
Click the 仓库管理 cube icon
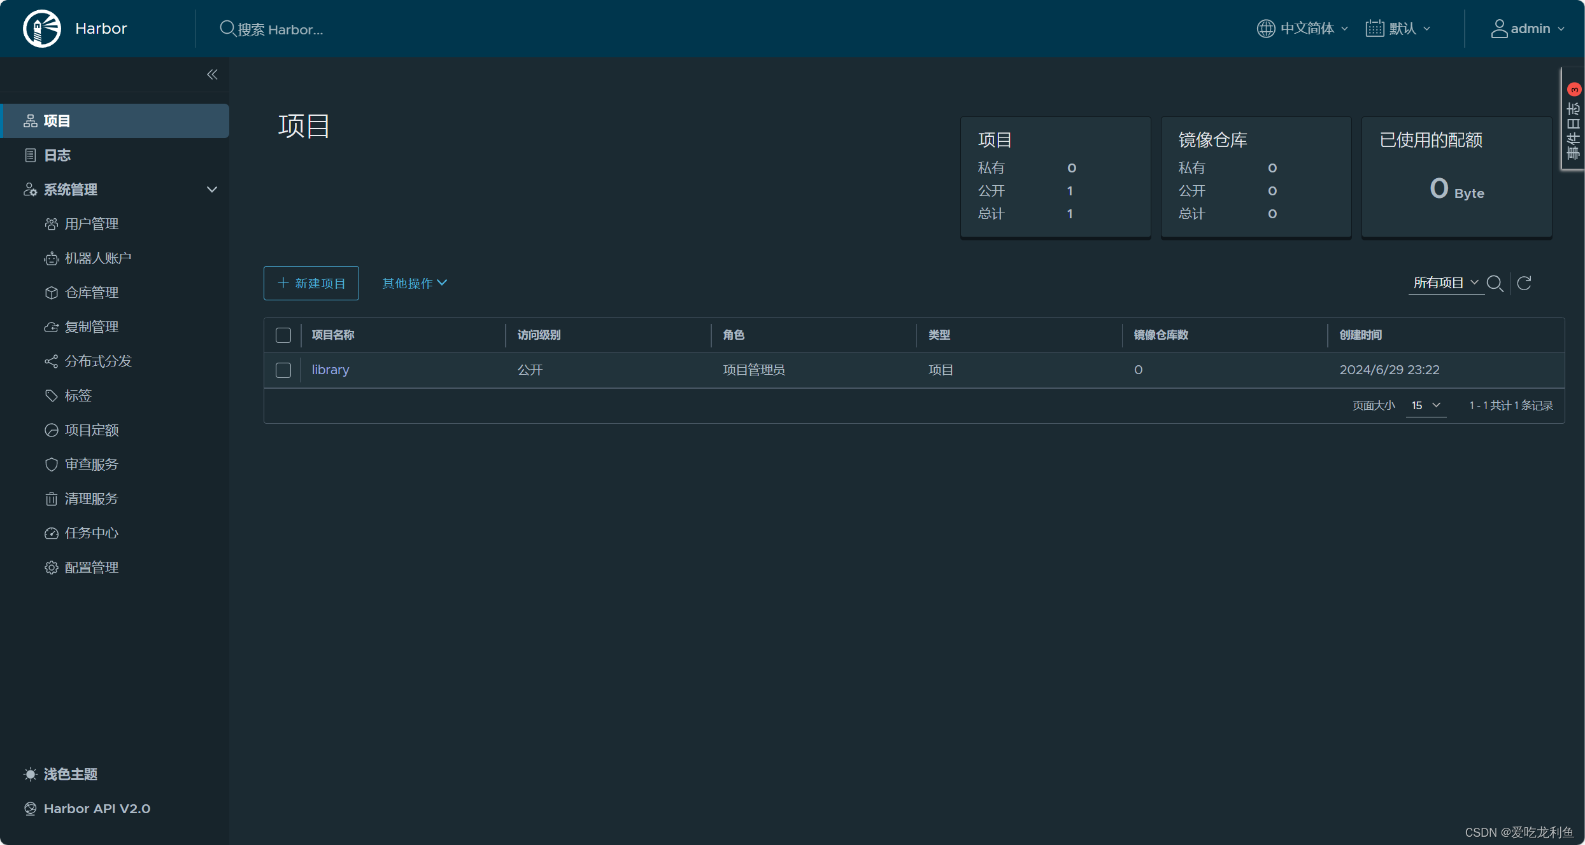pos(52,293)
